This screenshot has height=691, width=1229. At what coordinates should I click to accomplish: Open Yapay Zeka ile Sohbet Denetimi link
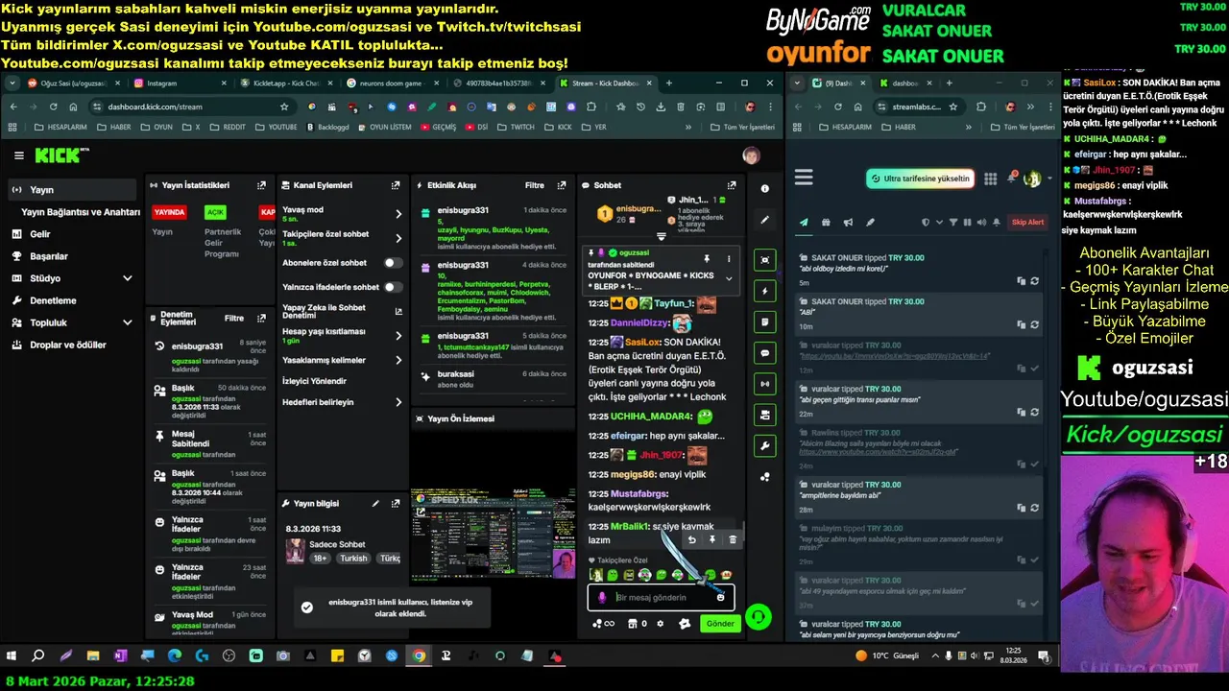342,311
